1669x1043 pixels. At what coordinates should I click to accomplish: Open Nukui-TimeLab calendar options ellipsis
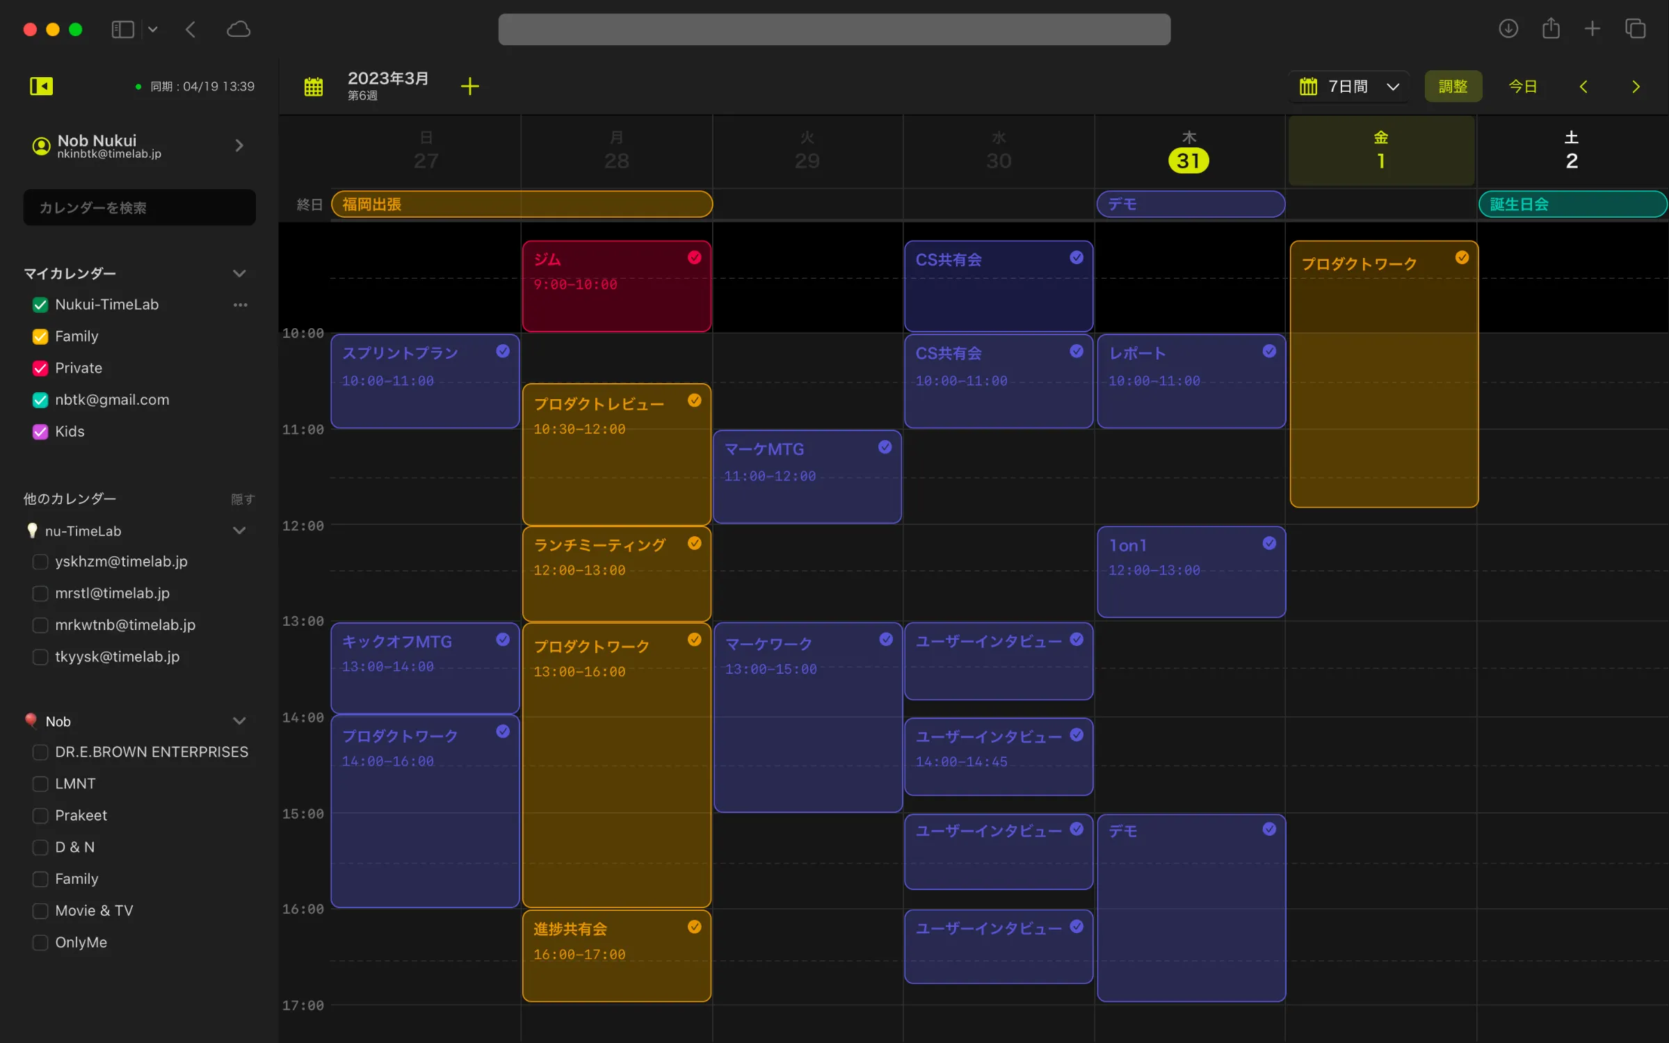coord(240,305)
